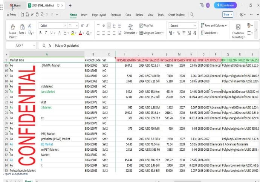Open the Worksheet dropdown
Image resolution: width=260 pixels, height=182 pixels.
(x=209, y=33)
